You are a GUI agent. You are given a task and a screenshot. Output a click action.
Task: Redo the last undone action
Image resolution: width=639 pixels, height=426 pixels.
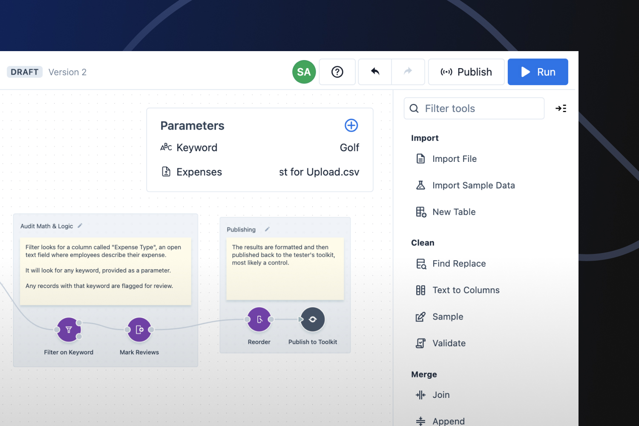408,72
